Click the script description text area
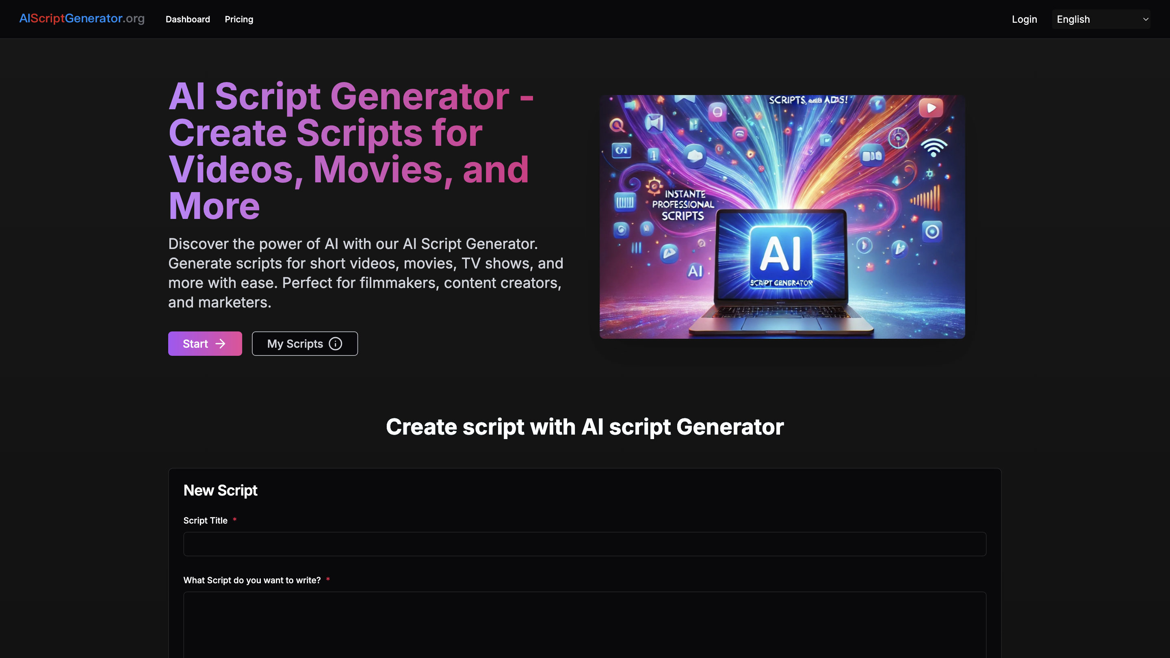The height and width of the screenshot is (658, 1170). click(585, 627)
